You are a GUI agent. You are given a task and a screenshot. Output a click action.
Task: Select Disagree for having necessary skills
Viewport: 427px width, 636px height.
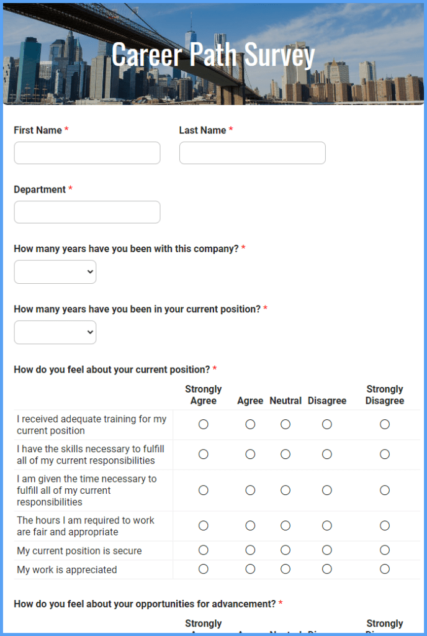pos(327,453)
